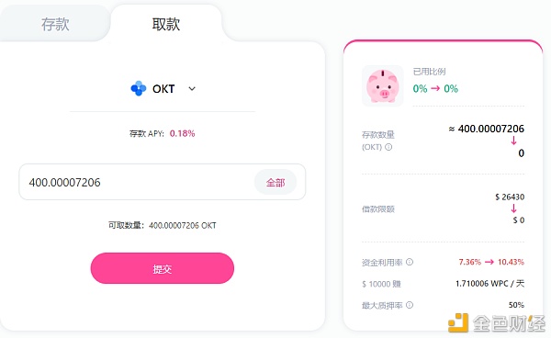Click the OKT token logo icon
The height and width of the screenshot is (338, 551).
139,88
